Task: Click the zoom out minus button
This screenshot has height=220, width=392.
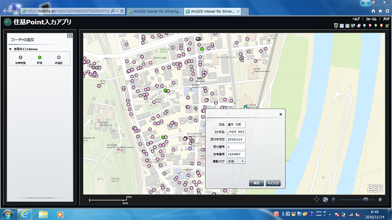Action: coord(333,200)
